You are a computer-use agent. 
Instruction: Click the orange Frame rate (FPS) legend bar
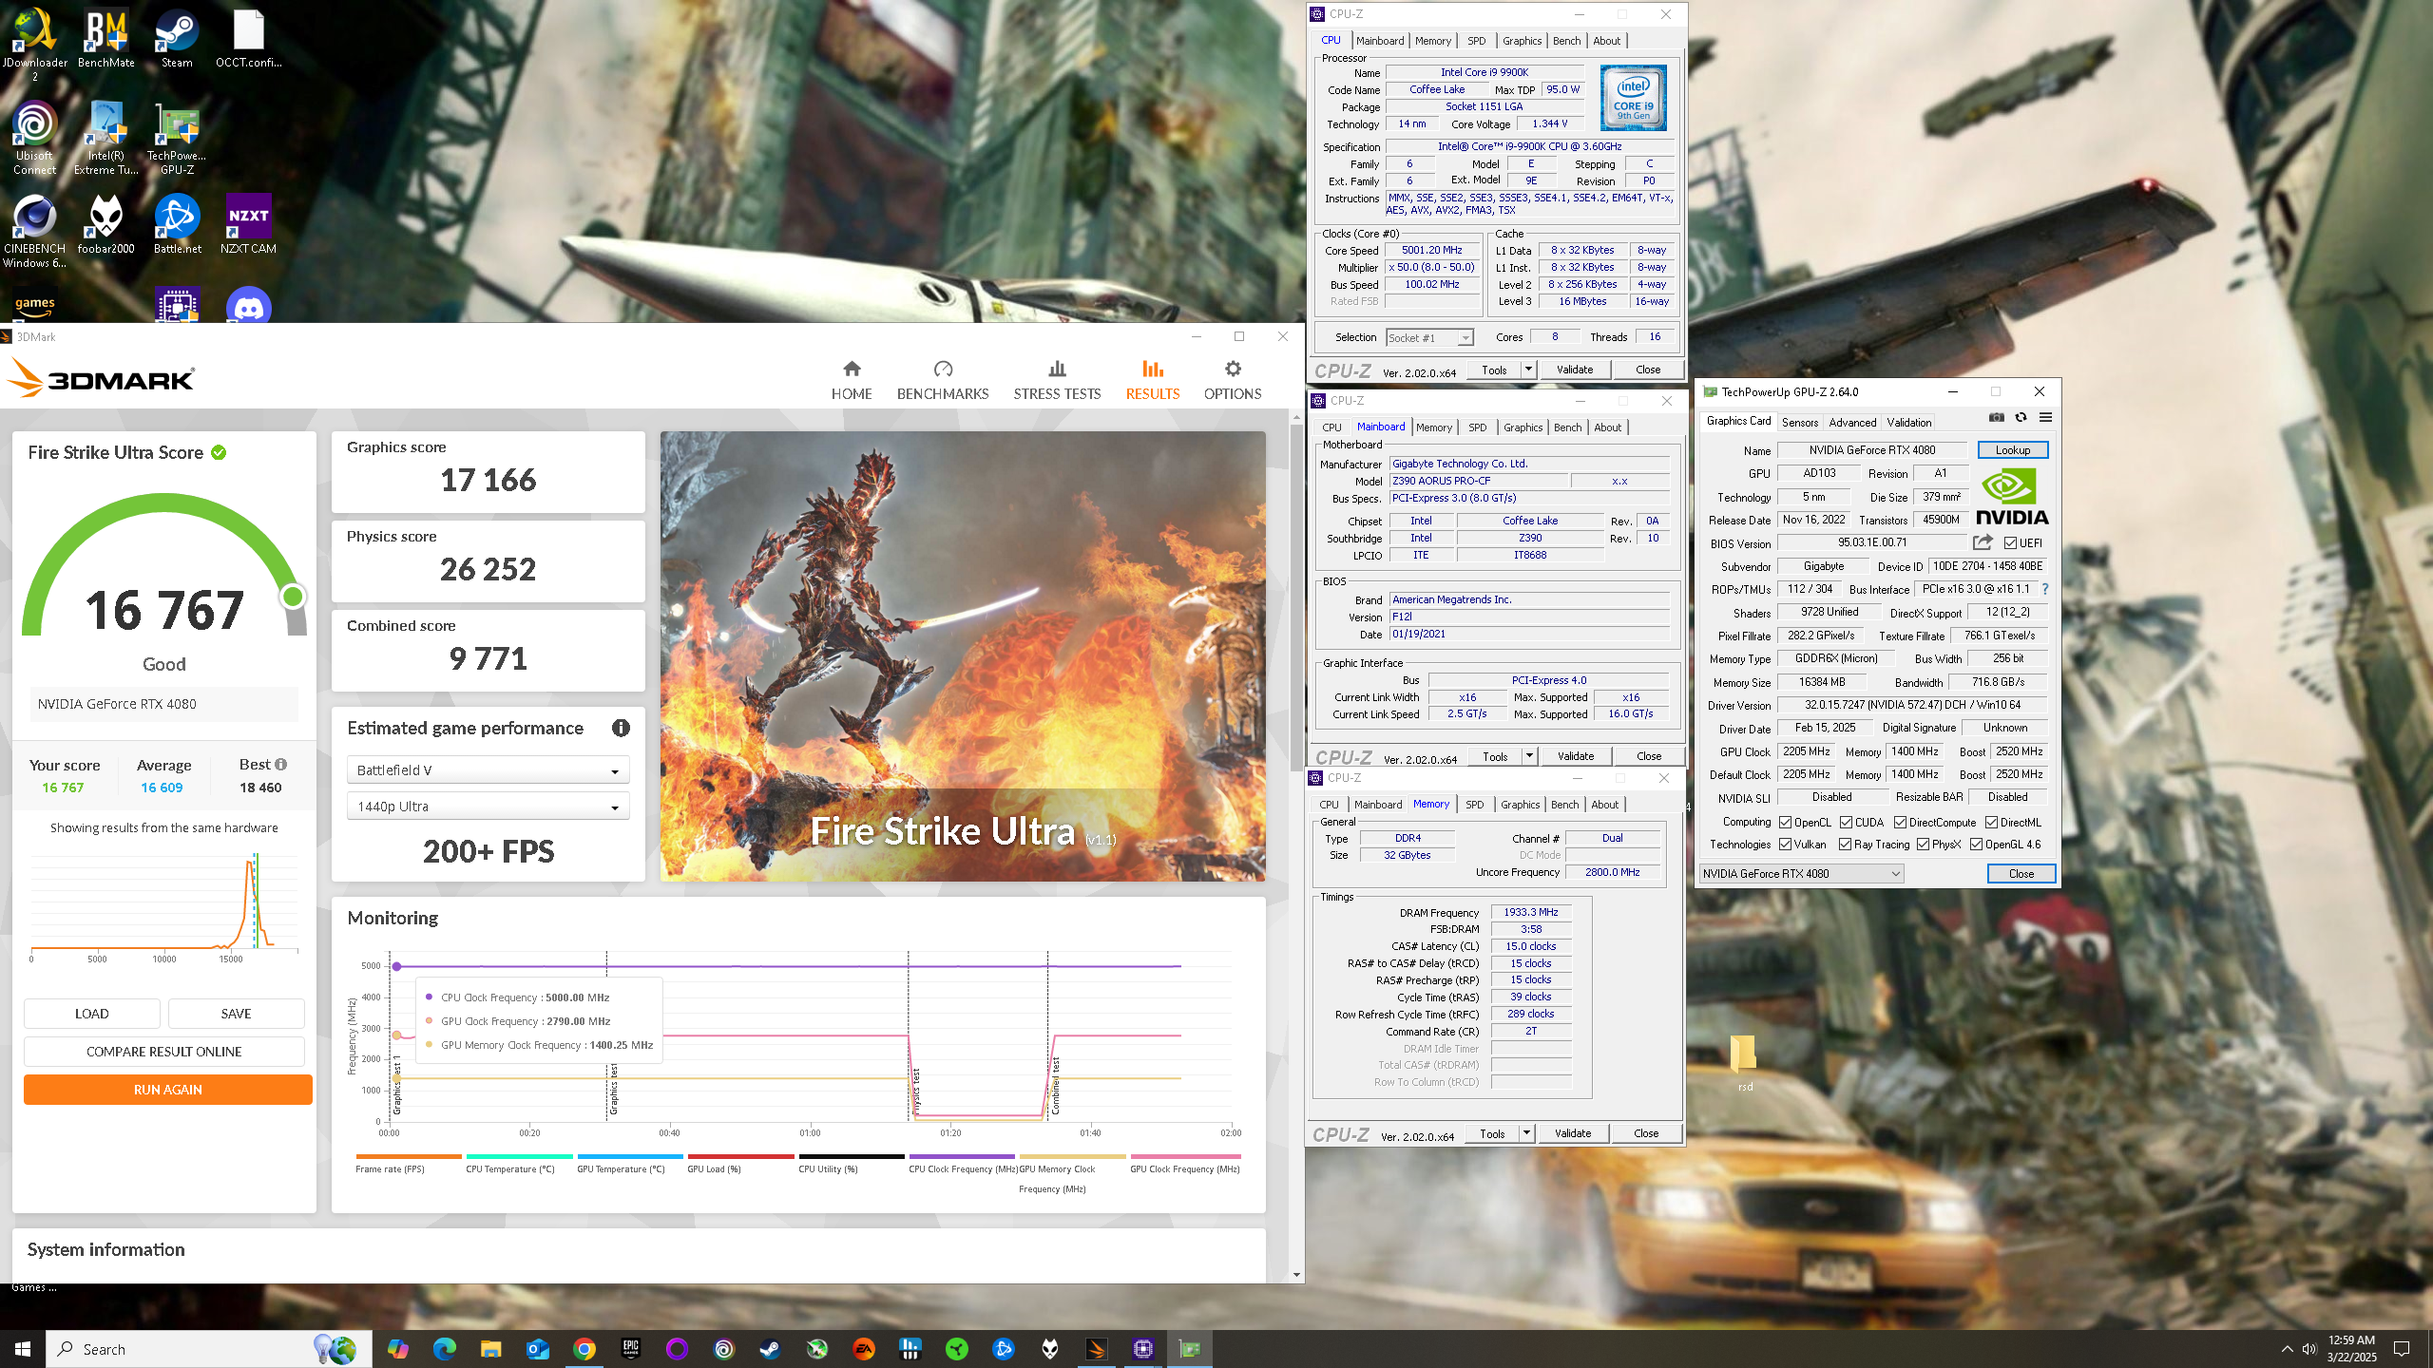point(409,1156)
